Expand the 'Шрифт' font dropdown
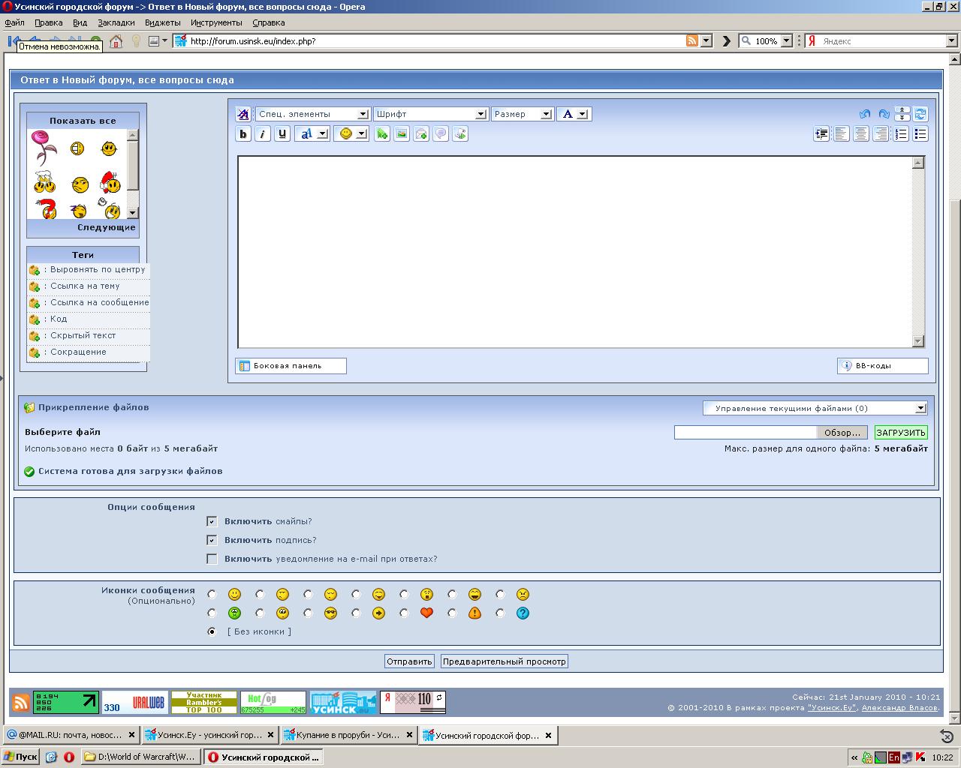The height and width of the screenshot is (768, 961). [431, 114]
